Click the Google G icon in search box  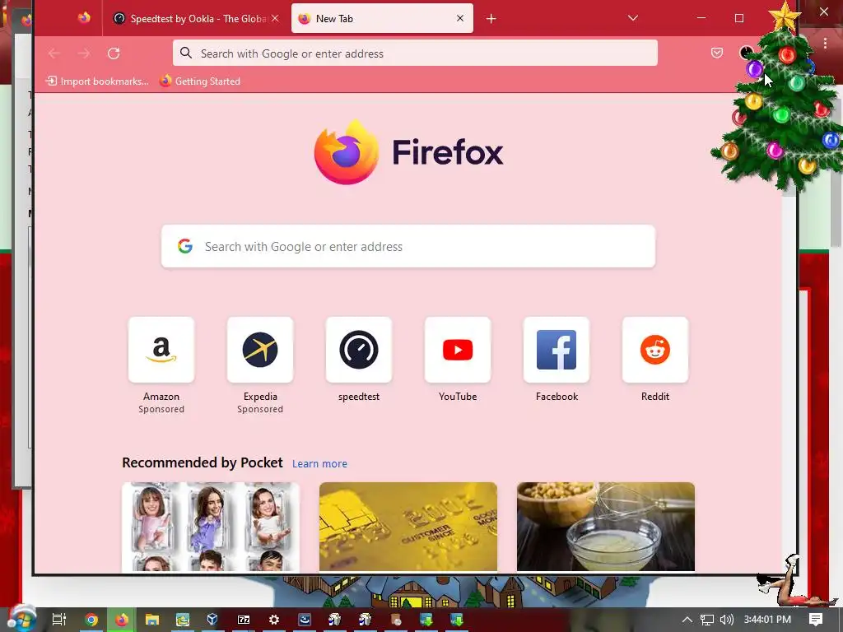[x=185, y=246]
